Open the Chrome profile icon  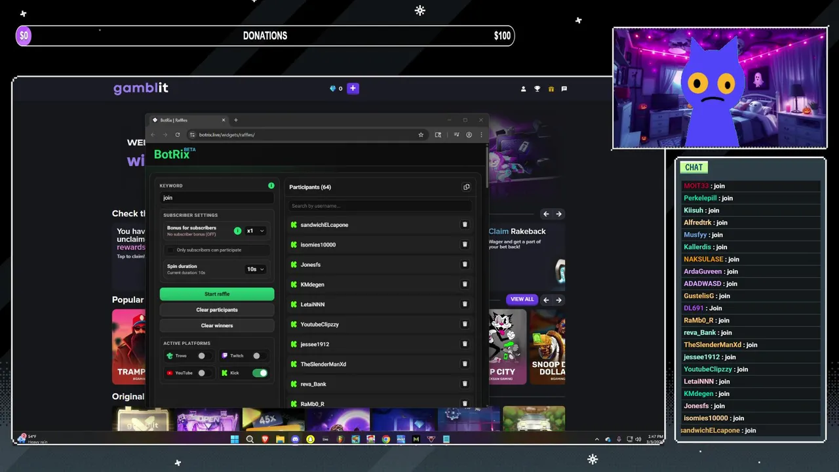point(469,134)
